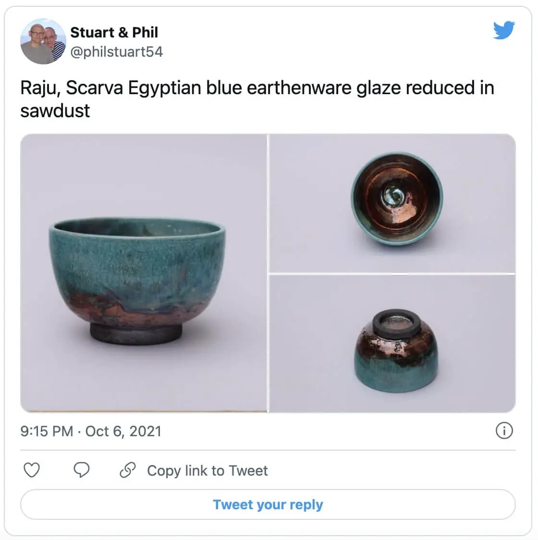Reply via the speech bubble icon
Screen dimensions: 538x540
(x=82, y=470)
